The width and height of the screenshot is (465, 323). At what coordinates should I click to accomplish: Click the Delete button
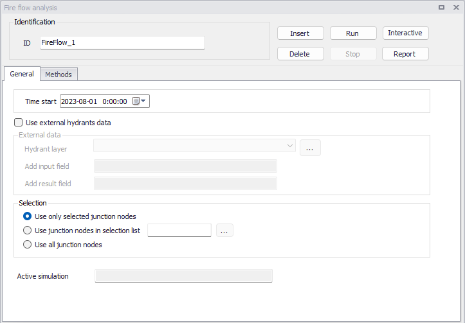[x=300, y=54]
